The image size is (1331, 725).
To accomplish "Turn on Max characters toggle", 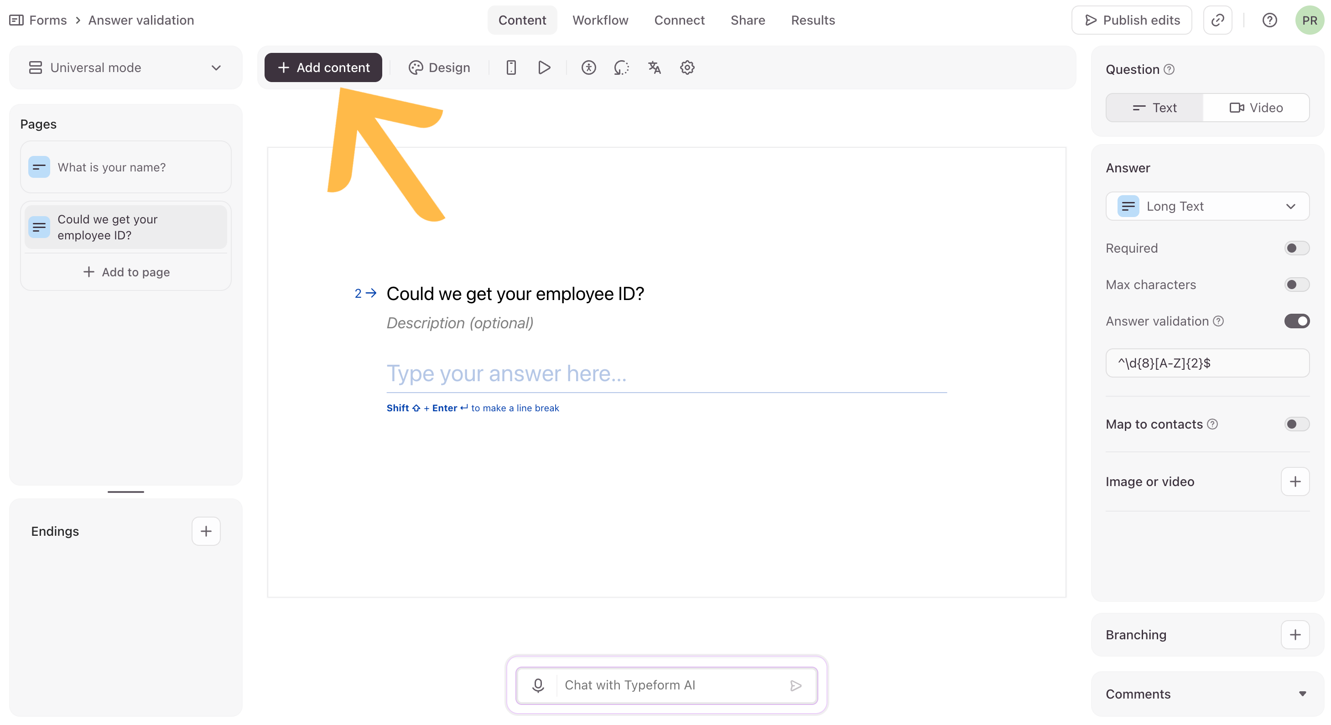I will tap(1296, 285).
